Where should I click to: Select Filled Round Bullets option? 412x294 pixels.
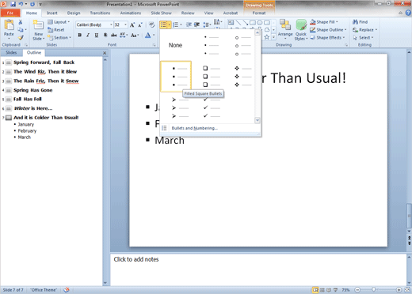pos(212,45)
